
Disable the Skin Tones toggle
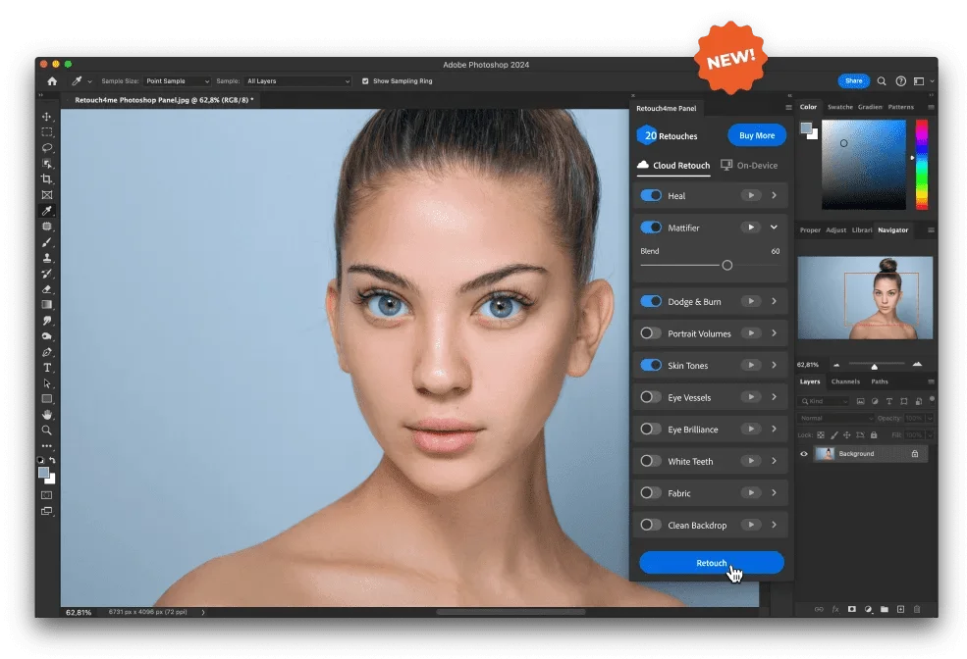coord(650,365)
